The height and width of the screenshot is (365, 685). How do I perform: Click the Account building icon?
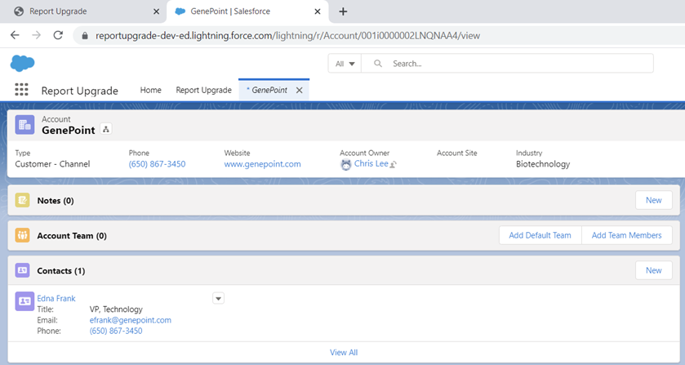[24, 125]
